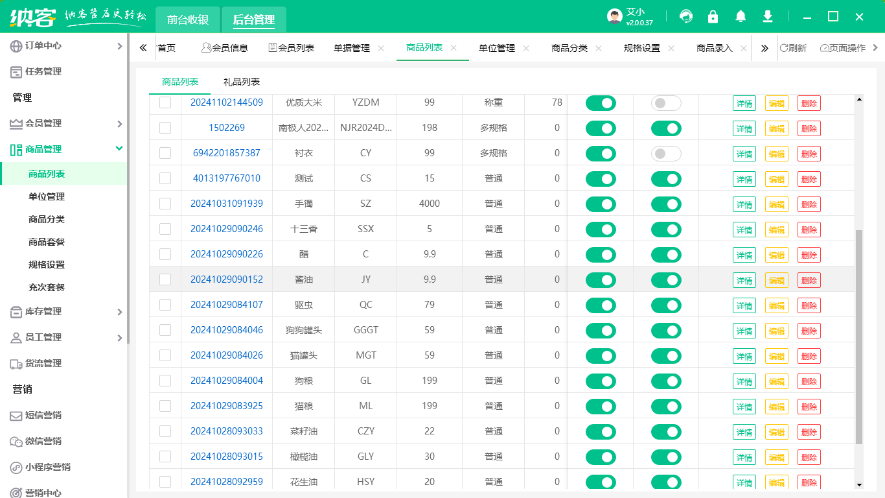Click the lock screen icon in title bar
885x498 pixels.
(713, 16)
